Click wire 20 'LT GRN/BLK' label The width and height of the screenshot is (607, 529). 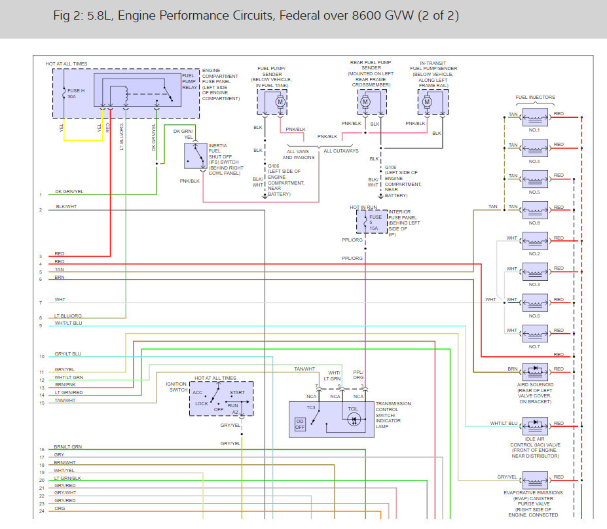(x=67, y=479)
